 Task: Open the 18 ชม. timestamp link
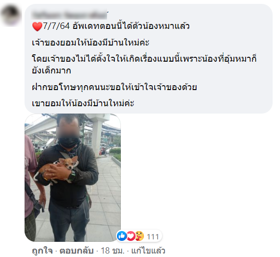coord(112,251)
